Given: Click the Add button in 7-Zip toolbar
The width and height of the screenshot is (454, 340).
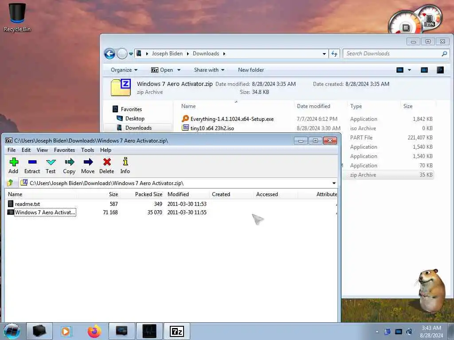Looking at the screenshot, I should [13, 166].
